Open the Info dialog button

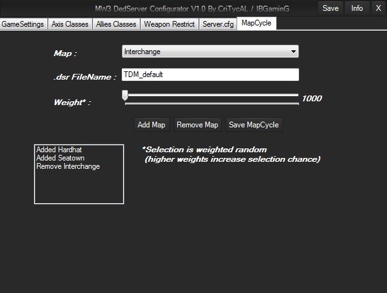point(357,8)
